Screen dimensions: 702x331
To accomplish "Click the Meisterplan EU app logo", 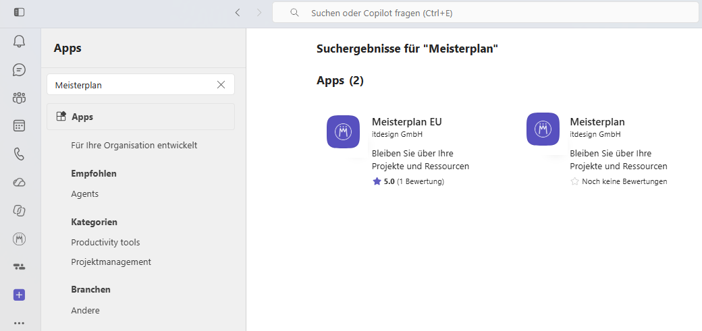I will click(344, 131).
